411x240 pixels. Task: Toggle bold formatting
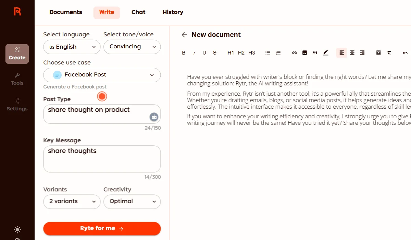[x=184, y=52]
